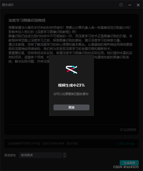Close the 图文成片 window
The image size is (143, 171).
[x=138, y=5]
